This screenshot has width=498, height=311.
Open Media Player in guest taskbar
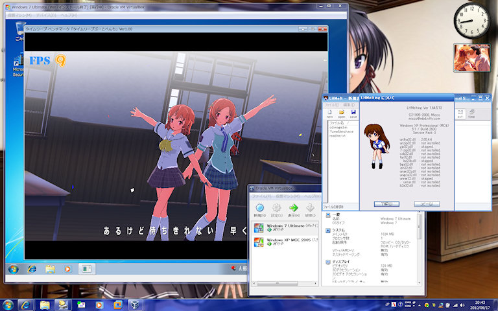click(x=67, y=269)
